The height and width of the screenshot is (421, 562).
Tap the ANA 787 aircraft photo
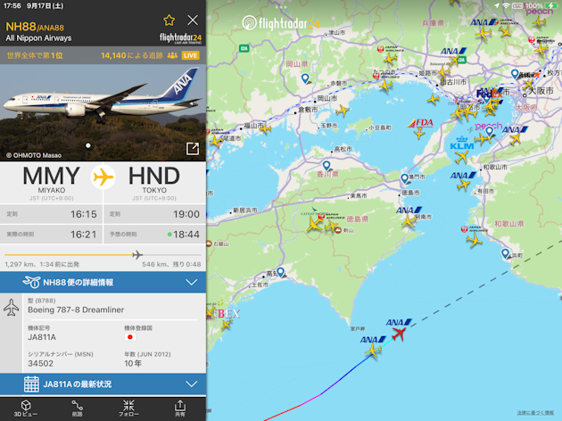(x=103, y=112)
